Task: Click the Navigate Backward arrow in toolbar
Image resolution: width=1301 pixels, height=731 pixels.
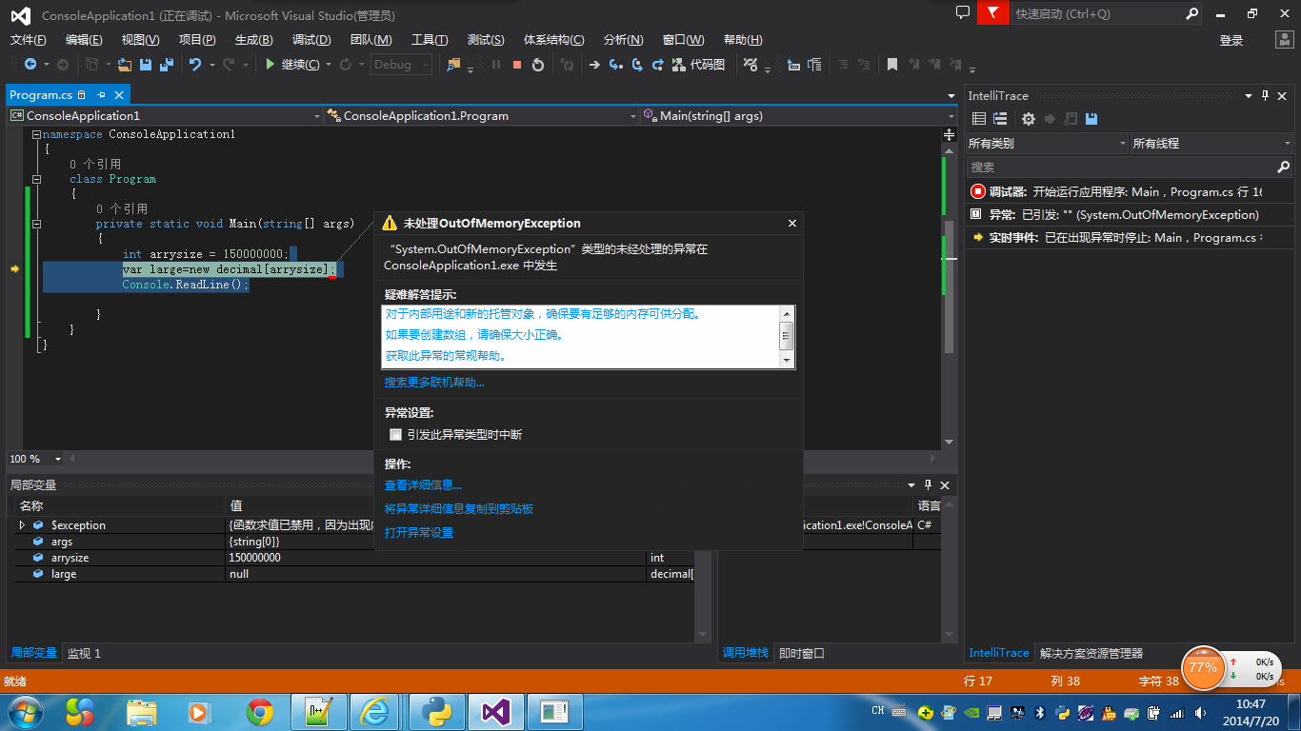Action: (30, 65)
